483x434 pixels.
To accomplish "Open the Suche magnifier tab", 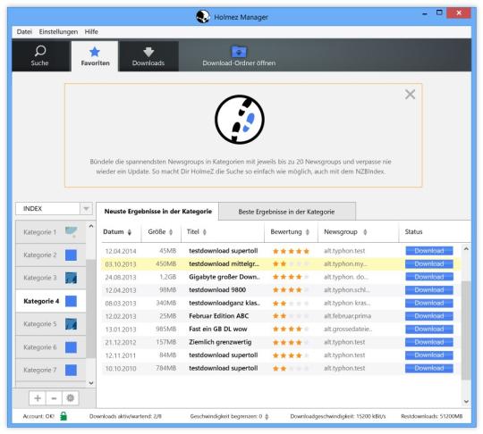I will pyautogui.click(x=40, y=55).
